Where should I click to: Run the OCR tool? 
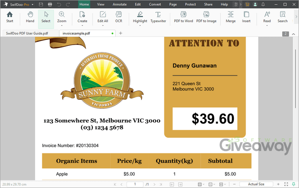118,17
